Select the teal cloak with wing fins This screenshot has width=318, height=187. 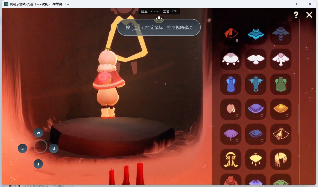[256, 84]
